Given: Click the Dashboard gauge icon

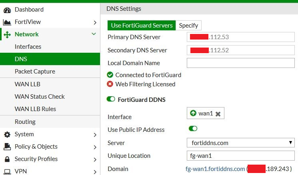Looking at the screenshot, I should [7, 10].
